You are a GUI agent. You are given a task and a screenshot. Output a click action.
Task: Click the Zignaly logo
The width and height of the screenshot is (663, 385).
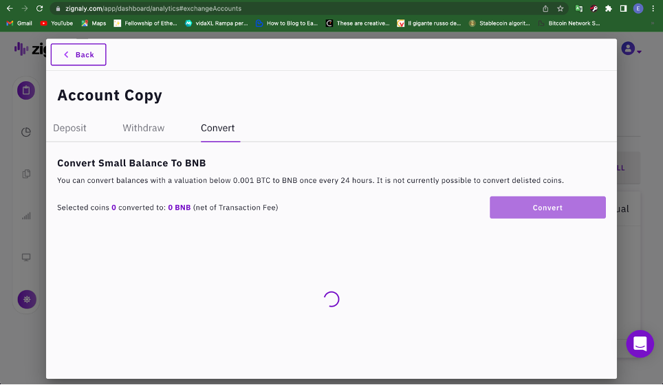(30, 49)
